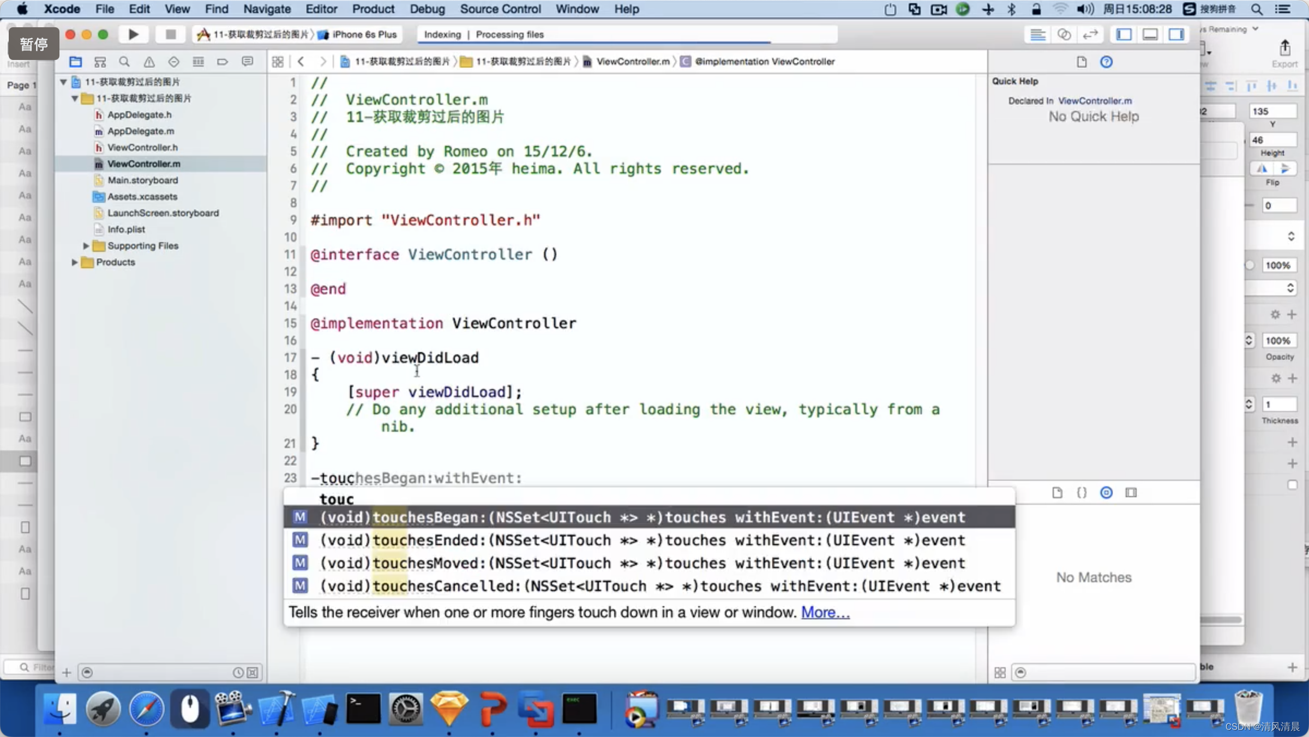This screenshot has height=737, width=1309.
Task: Open ViewController.m jump bar segment
Action: tap(626, 62)
